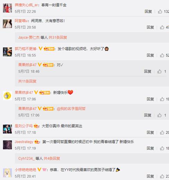Expand the 共11条回复 thread
Screen dimensions: 169x180
27,81
